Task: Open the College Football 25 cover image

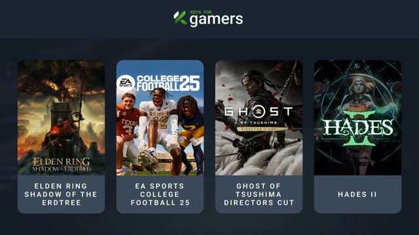Action: tap(160, 117)
